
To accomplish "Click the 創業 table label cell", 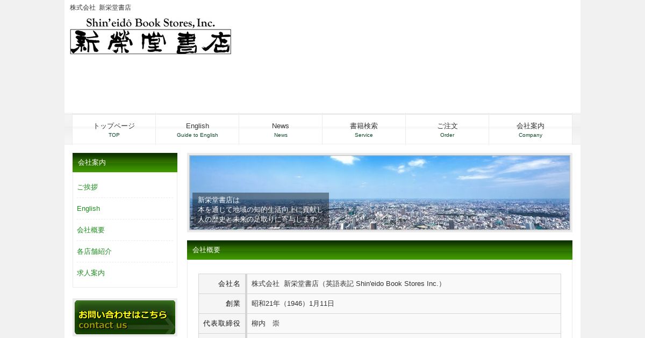I will tap(222, 304).
